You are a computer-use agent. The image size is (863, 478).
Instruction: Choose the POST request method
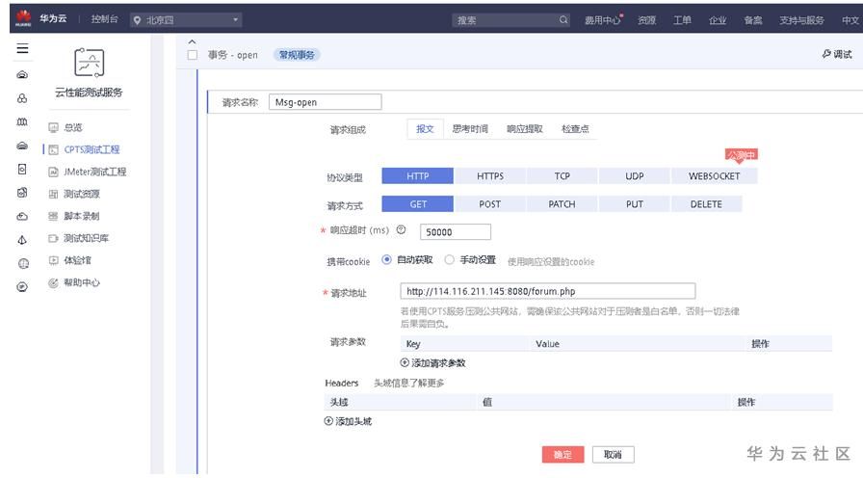tap(490, 204)
